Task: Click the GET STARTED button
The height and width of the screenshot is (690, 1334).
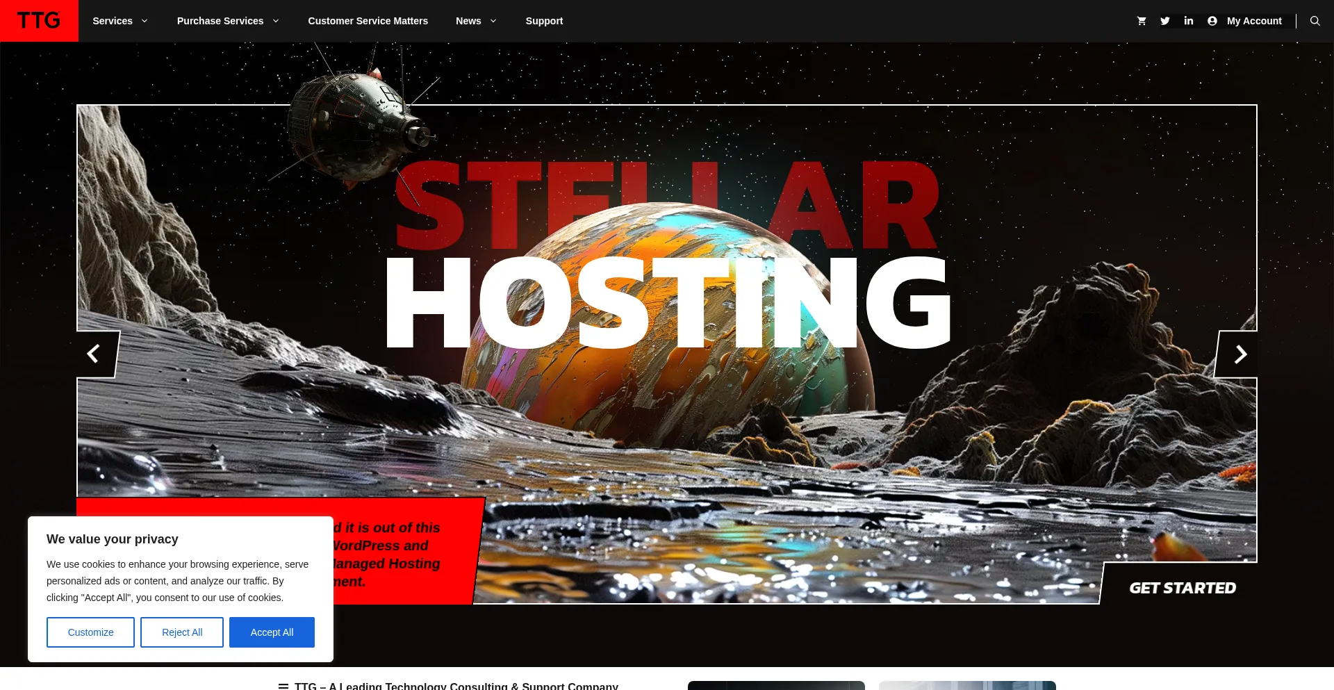Action: coord(1183,588)
